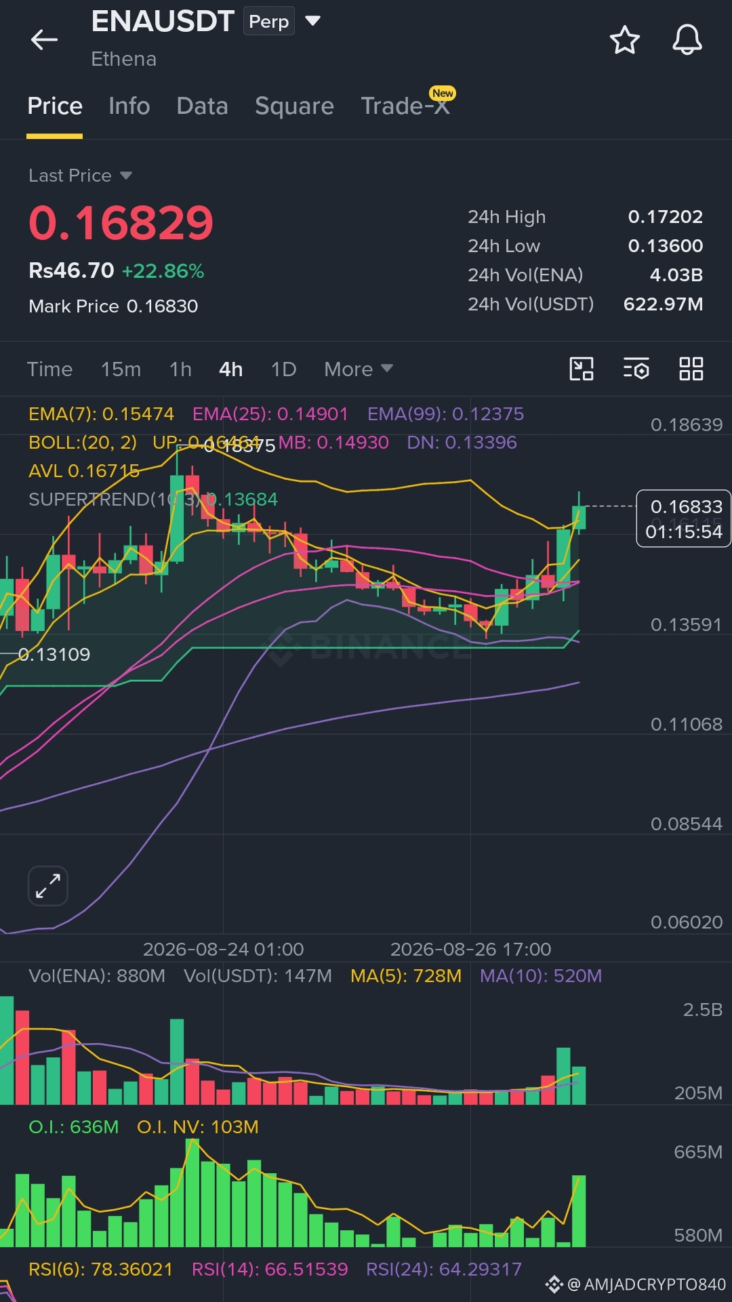Tap the 24h High value 0.17202

click(x=665, y=217)
